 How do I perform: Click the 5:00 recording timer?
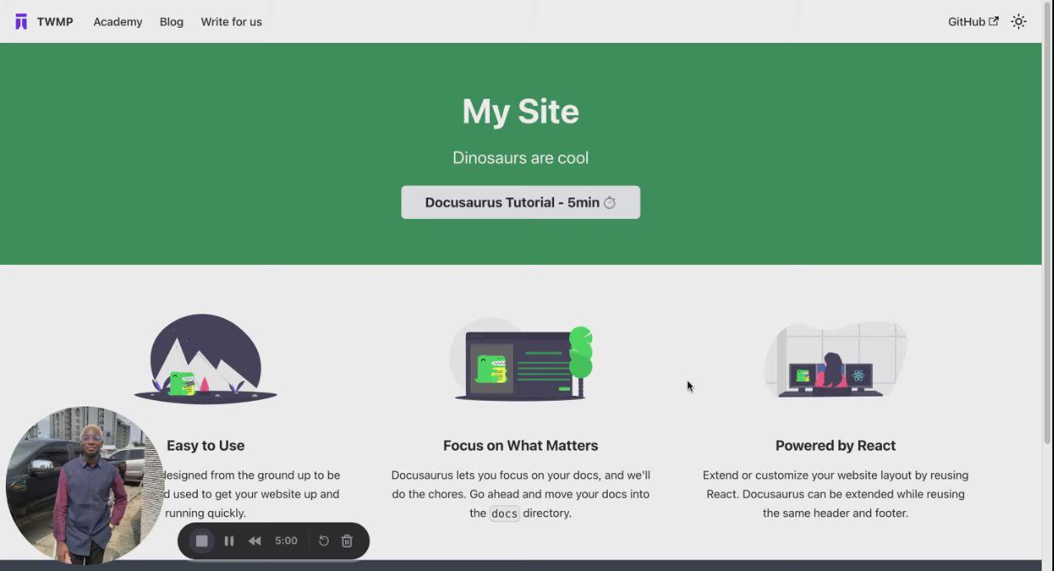[286, 541]
